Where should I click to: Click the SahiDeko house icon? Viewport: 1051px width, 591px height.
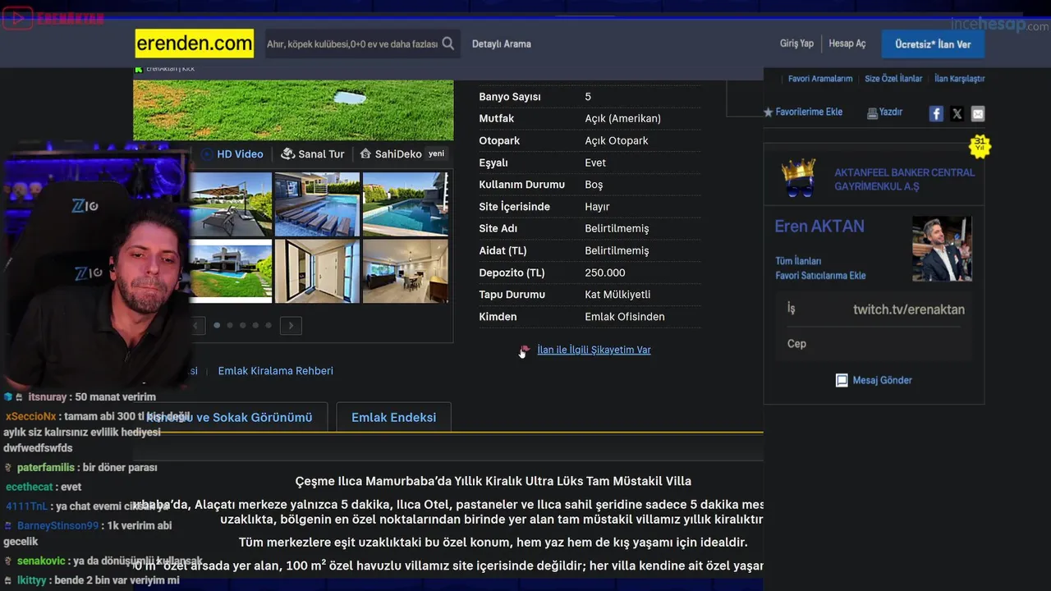point(366,153)
